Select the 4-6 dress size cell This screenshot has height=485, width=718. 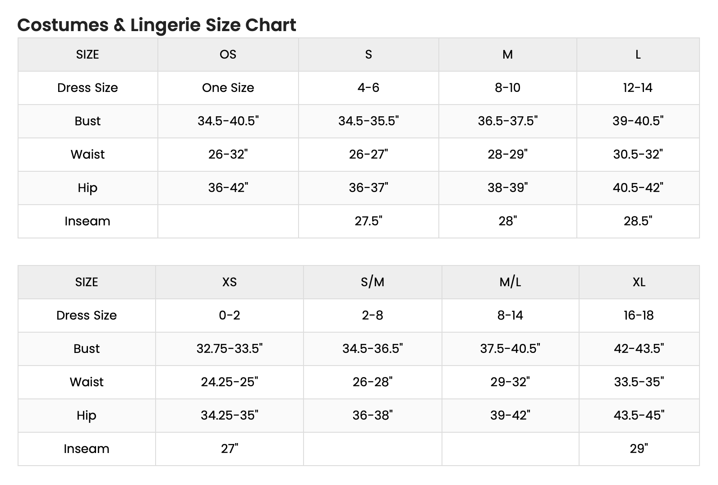pos(368,88)
